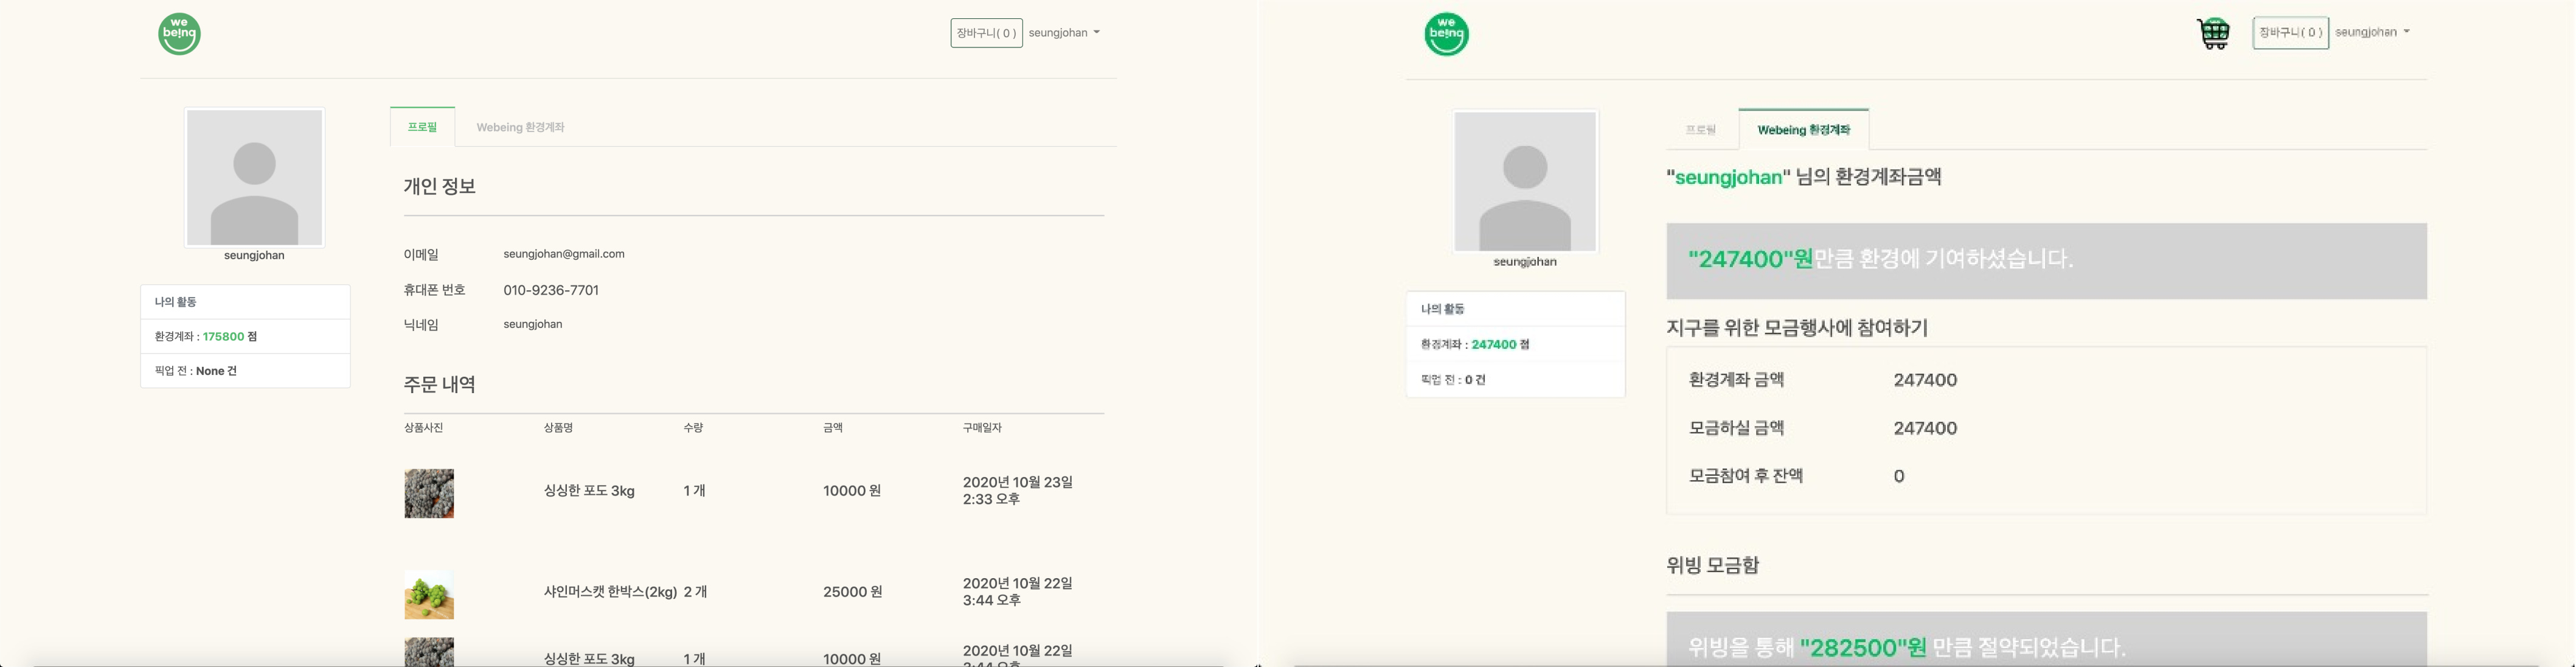Click left profile avatar placeholder image
The width and height of the screenshot is (2576, 667).
pyautogui.click(x=254, y=177)
